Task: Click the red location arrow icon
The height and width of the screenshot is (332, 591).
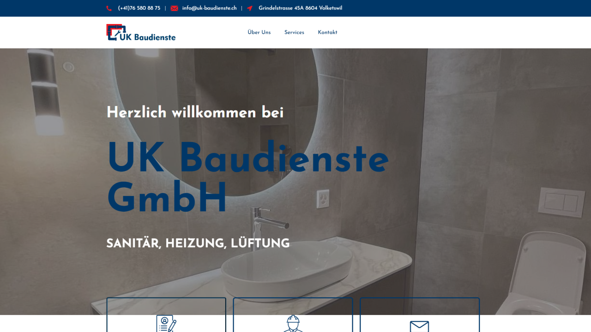Action: click(250, 8)
